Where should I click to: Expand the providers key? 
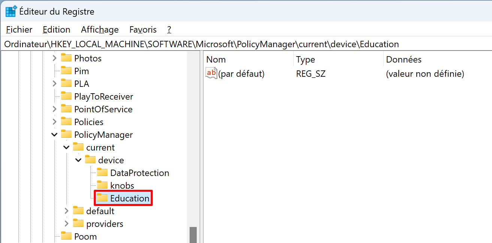pyautogui.click(x=66, y=224)
